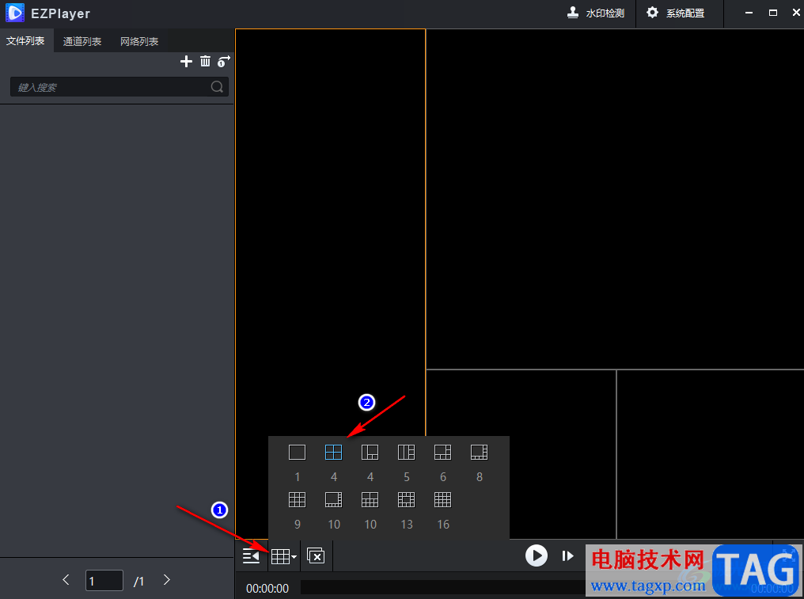Screen dimensions: 804x599
Task: Open 系统配置 system settings
Action: 675,13
